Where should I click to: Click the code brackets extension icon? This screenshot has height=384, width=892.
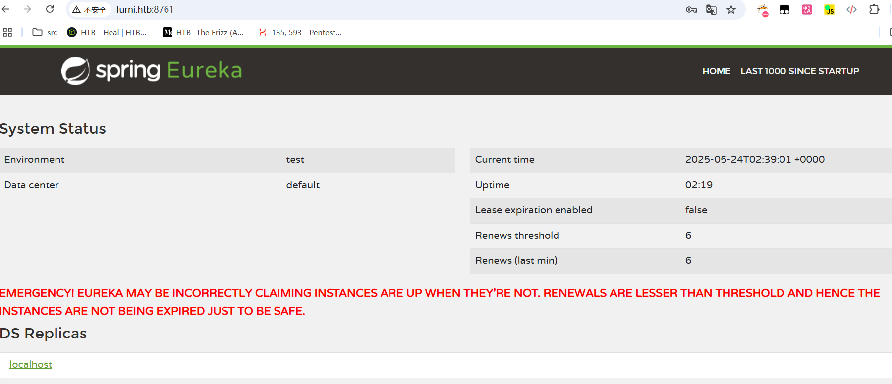coord(851,10)
